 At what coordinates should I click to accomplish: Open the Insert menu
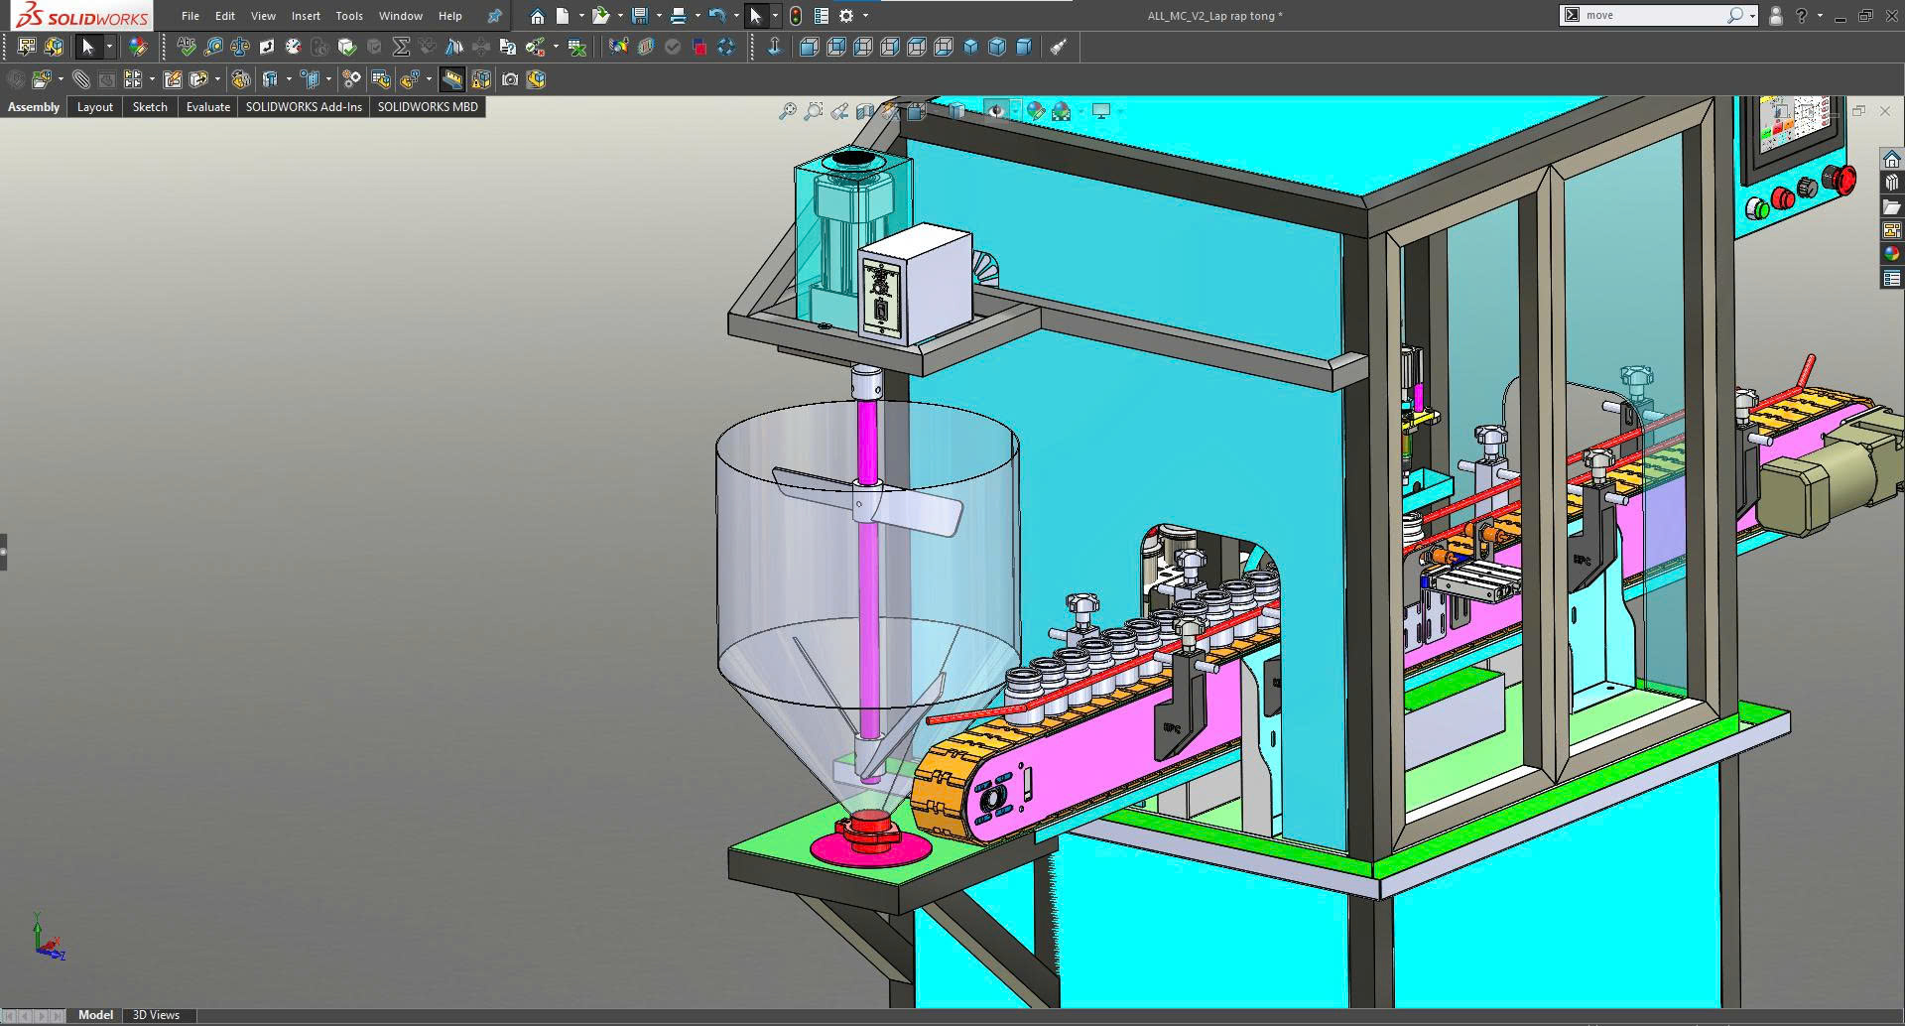click(x=306, y=16)
